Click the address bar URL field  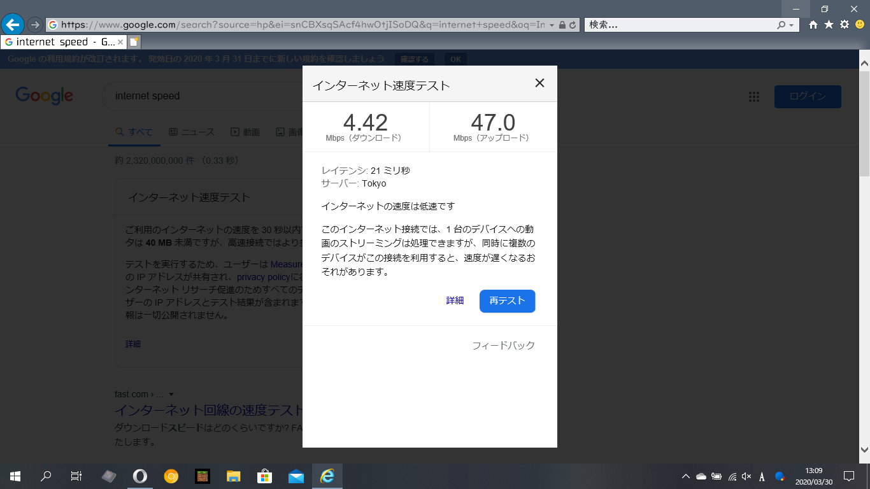click(x=303, y=25)
